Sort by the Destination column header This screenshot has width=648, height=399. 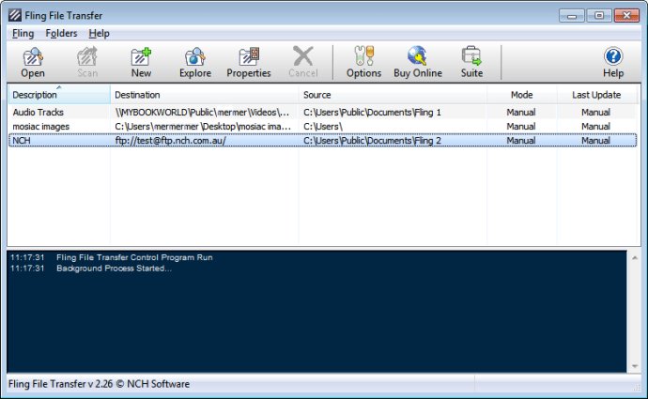(205, 95)
